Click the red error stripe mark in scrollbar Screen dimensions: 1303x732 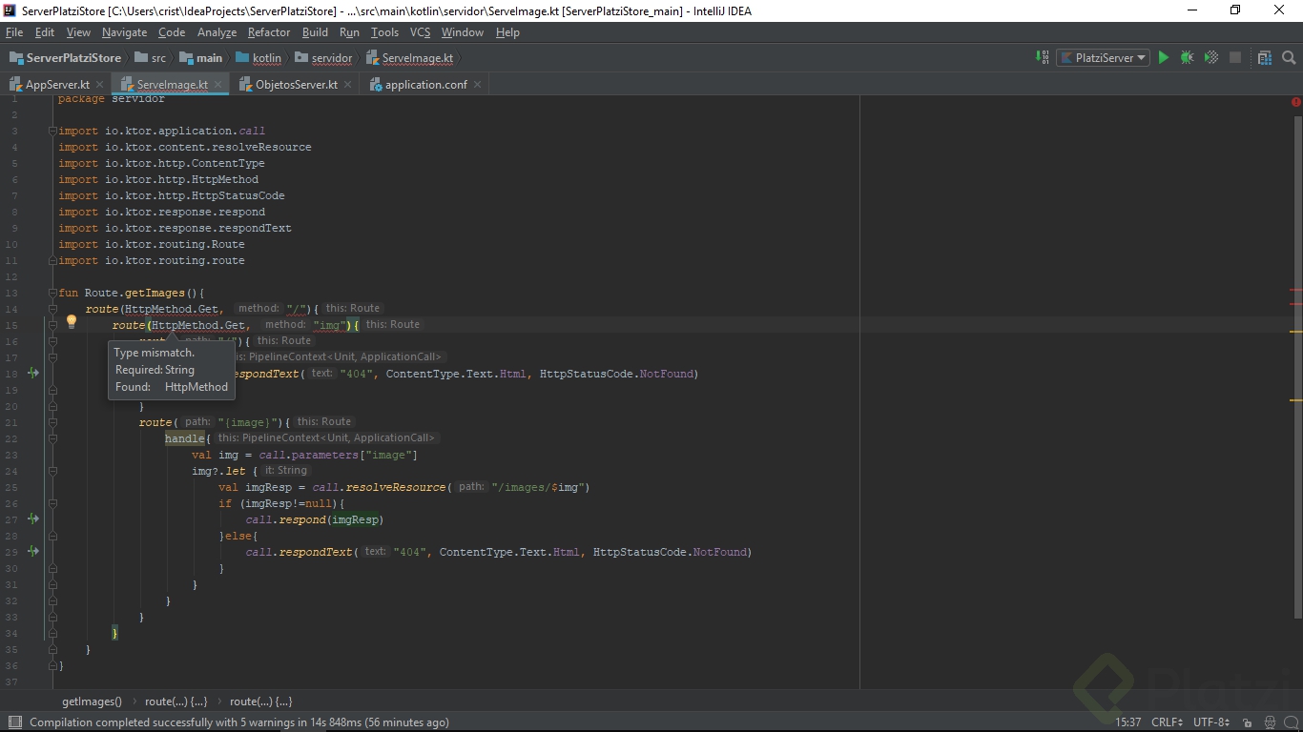[1295, 290]
